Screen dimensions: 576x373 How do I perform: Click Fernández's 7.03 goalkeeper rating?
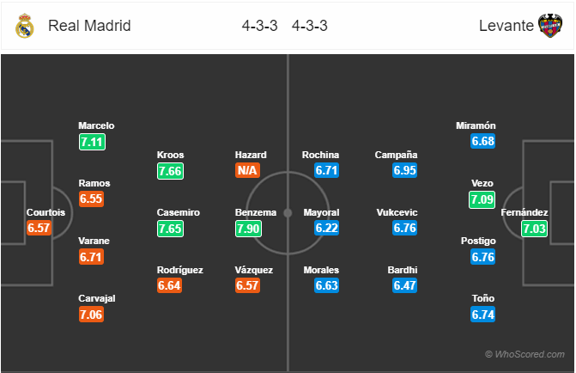534,229
